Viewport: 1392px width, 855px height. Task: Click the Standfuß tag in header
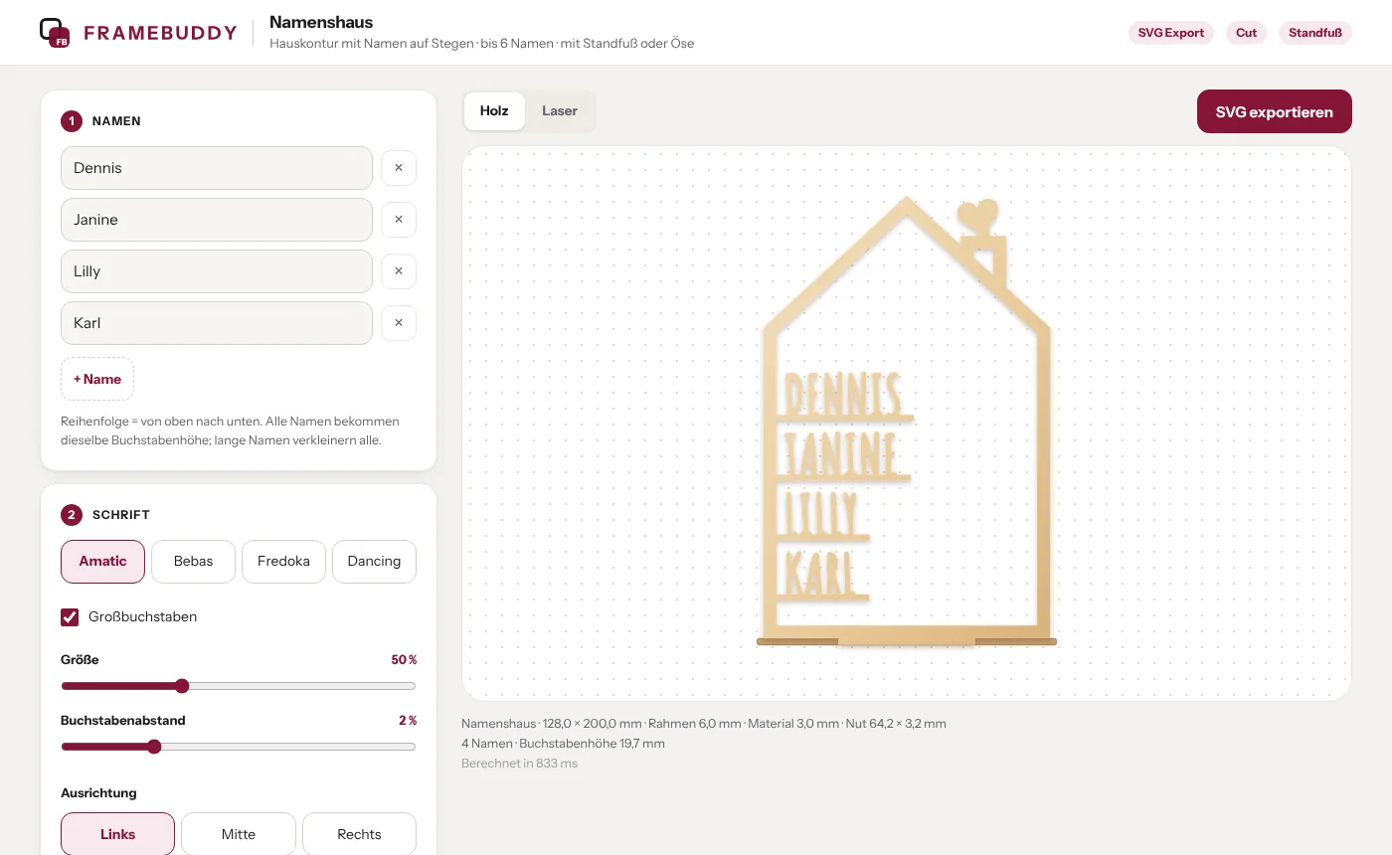(x=1315, y=33)
